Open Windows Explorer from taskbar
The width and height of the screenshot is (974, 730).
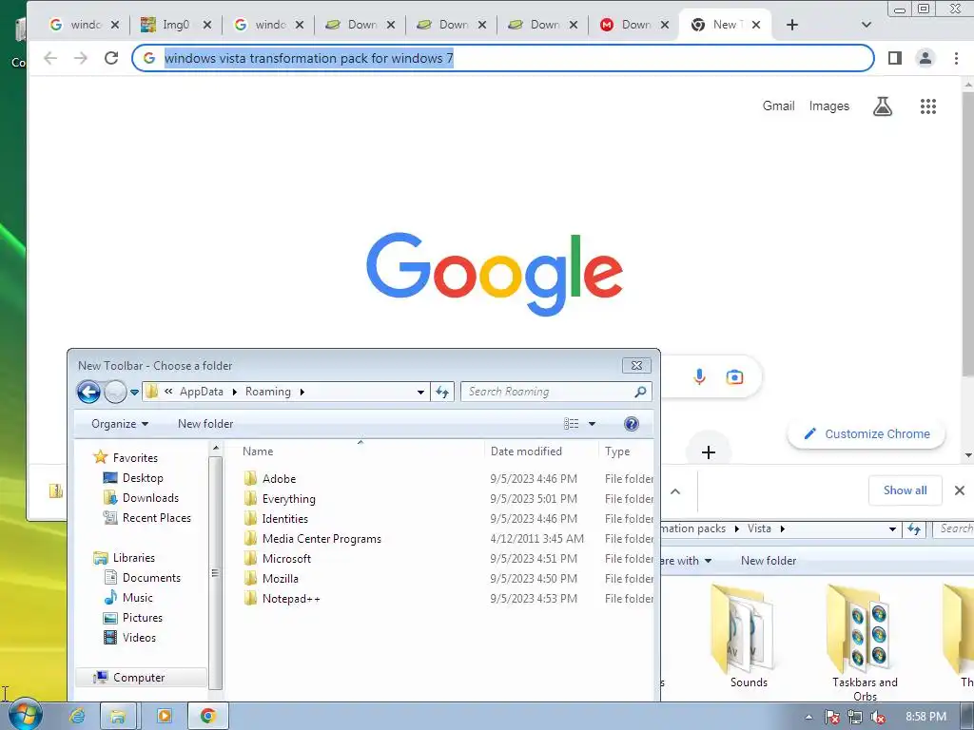118,717
